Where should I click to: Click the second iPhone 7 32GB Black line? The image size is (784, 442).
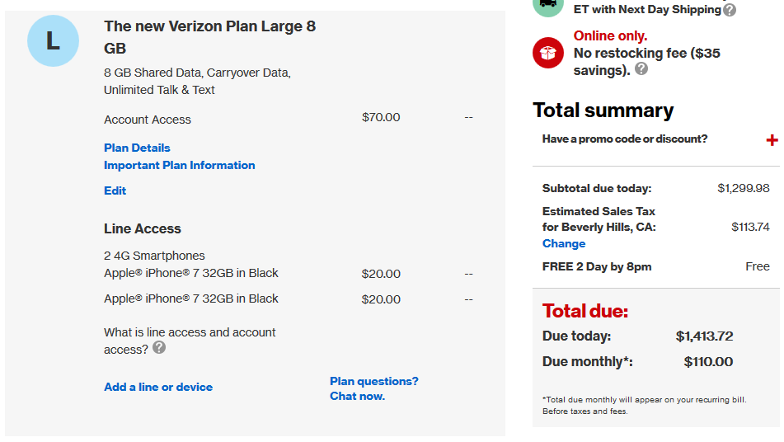pyautogui.click(x=191, y=299)
